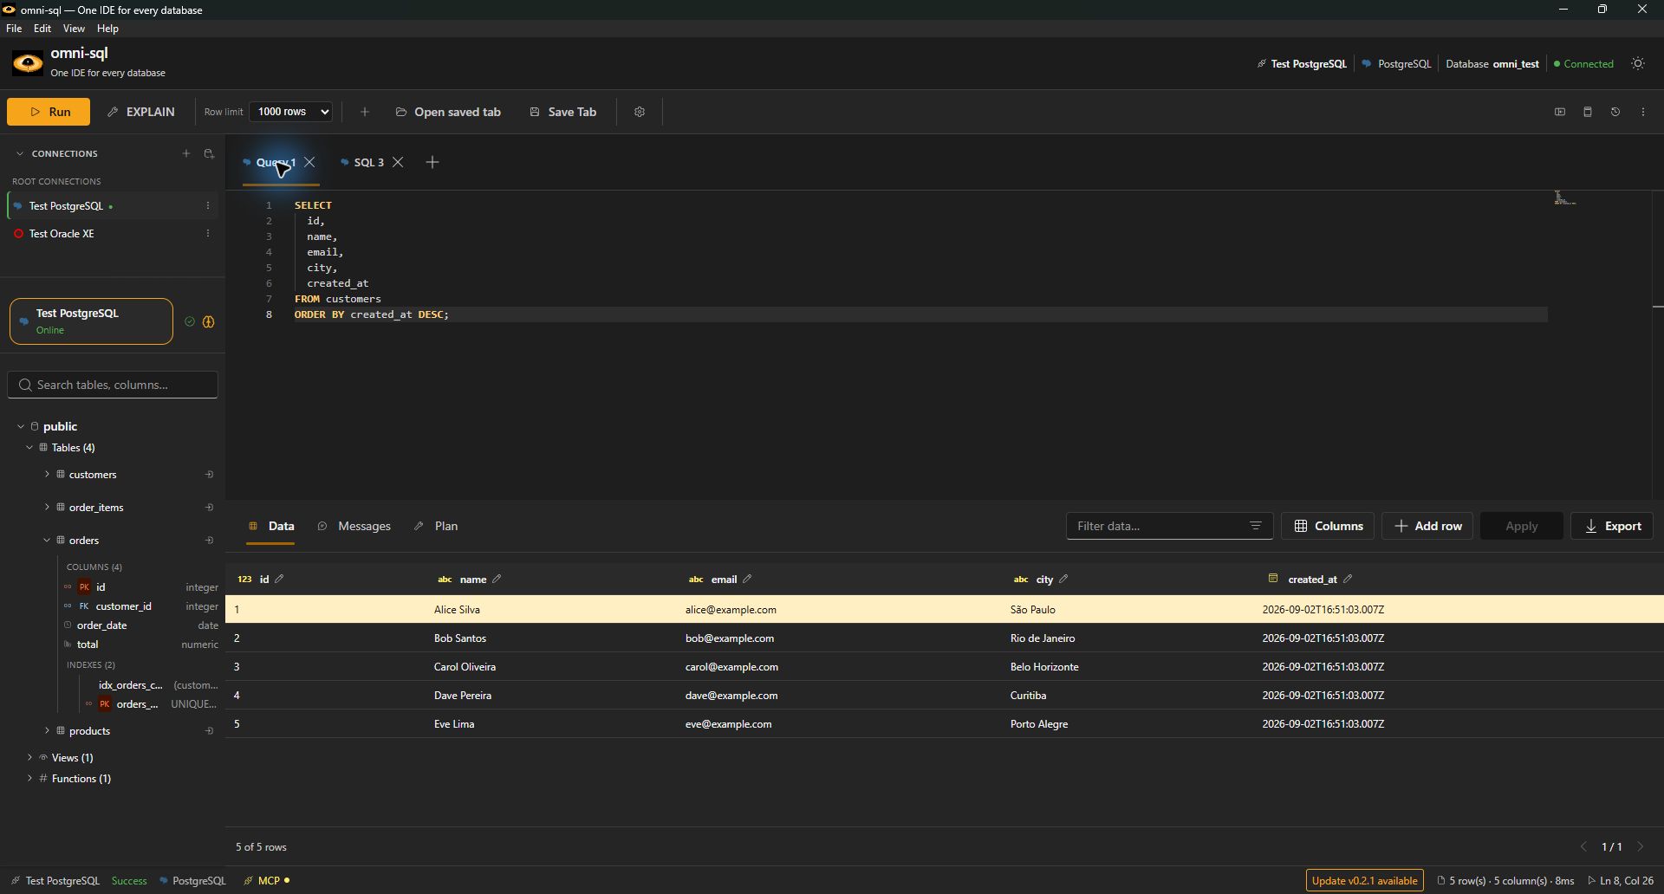The height and width of the screenshot is (894, 1664).
Task: Click the Update v0.2.1 available notice
Action: coord(1364,881)
